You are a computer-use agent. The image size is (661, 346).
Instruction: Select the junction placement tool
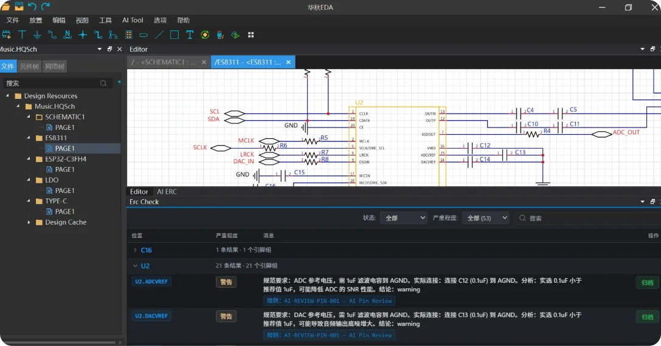point(83,35)
